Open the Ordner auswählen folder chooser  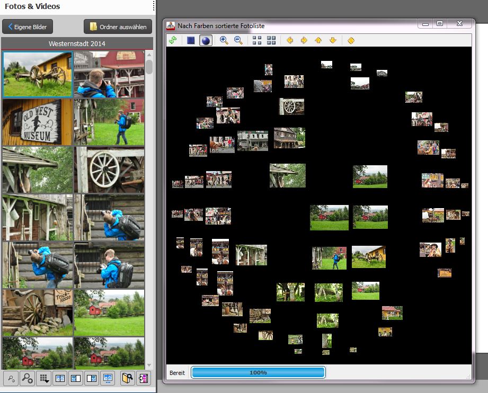(118, 26)
